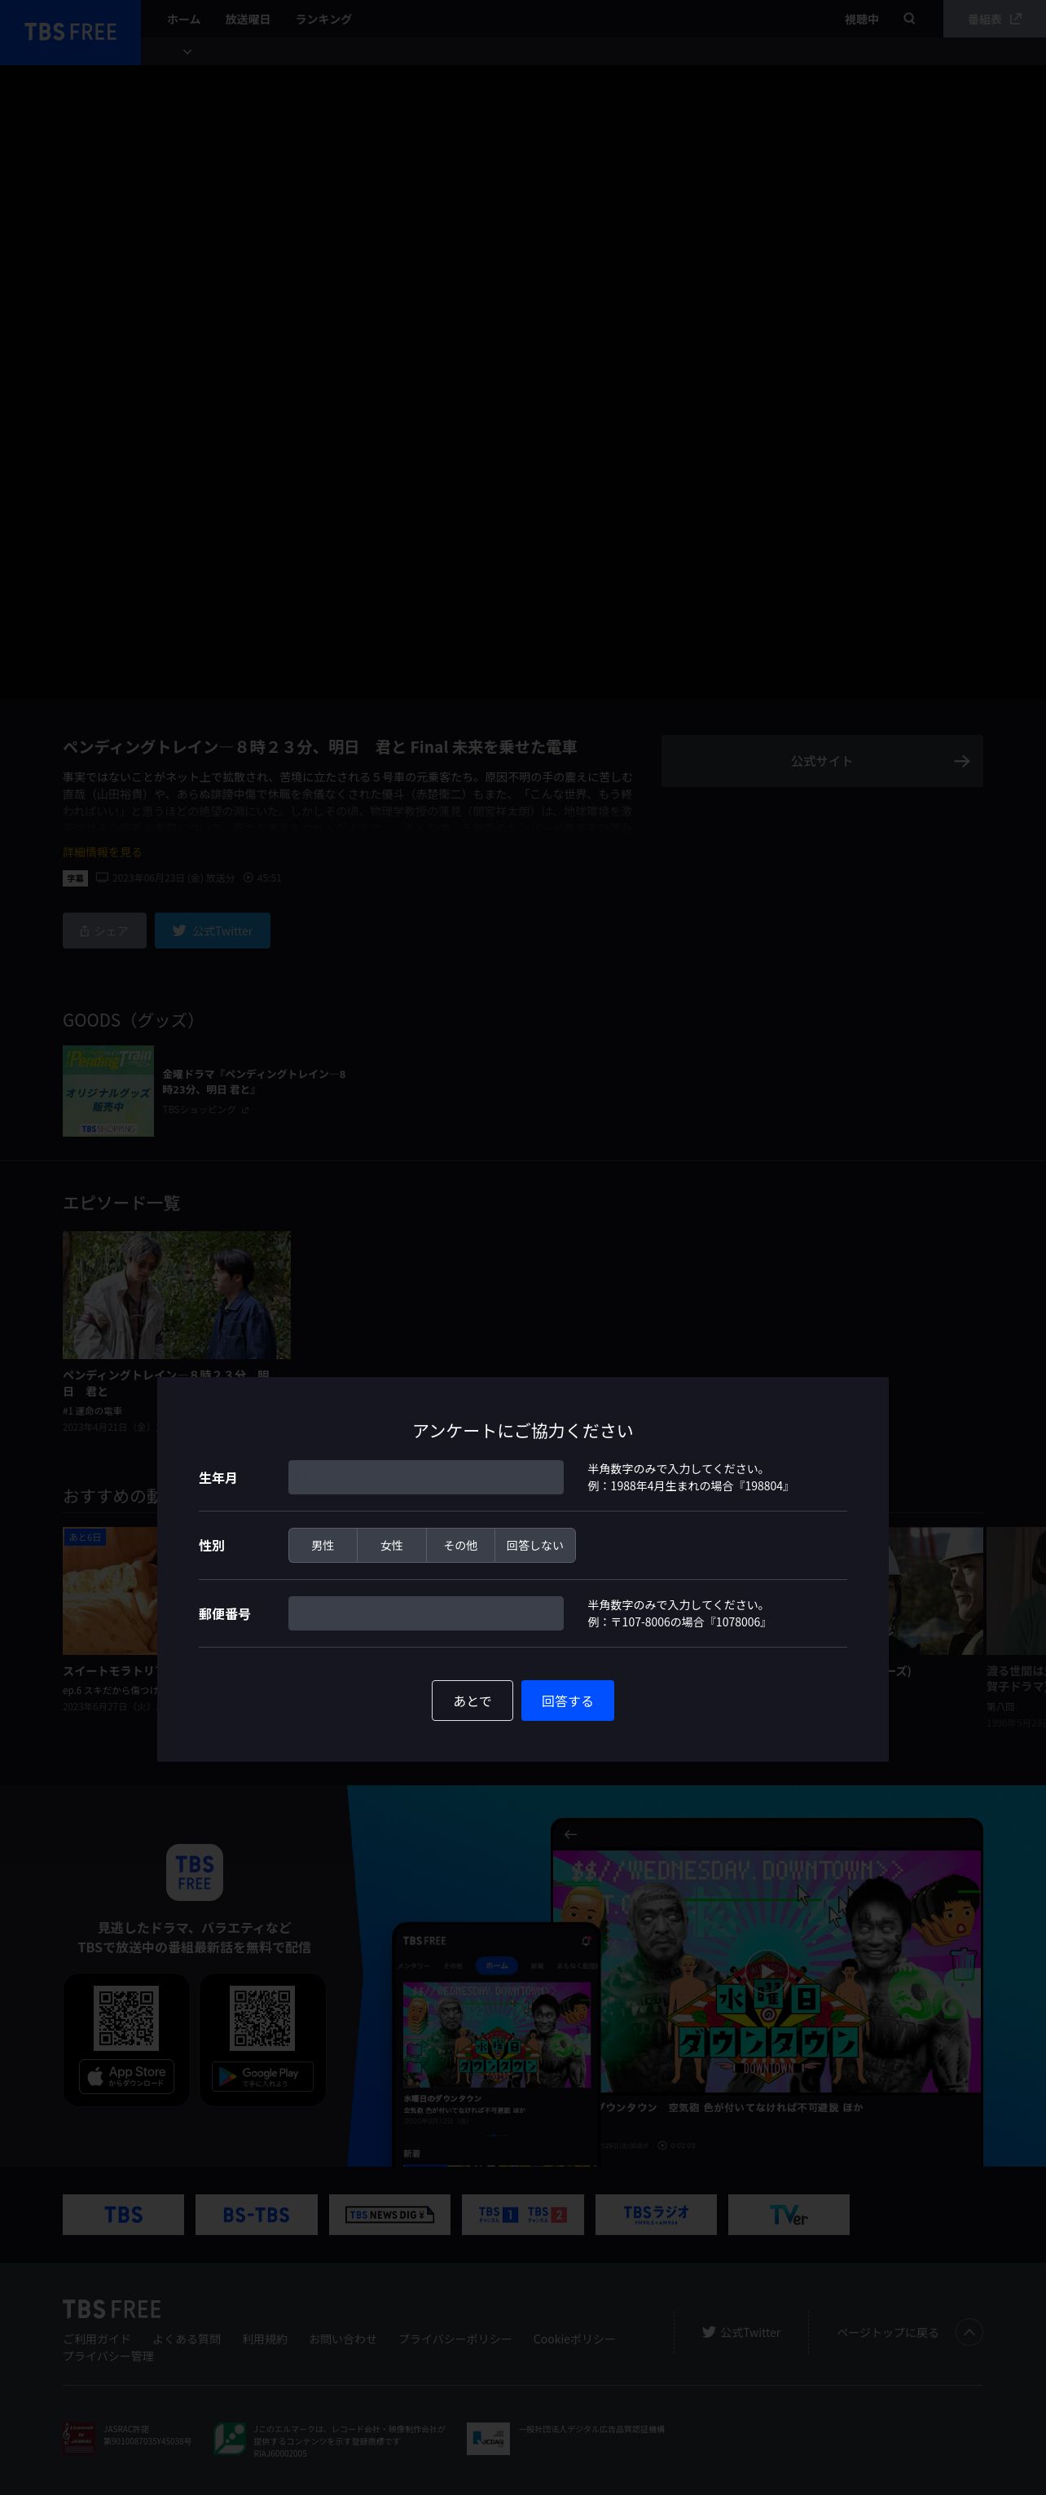Open the BS-TBS network banner
Viewport: 1046px width, 2495px height.
click(257, 2214)
